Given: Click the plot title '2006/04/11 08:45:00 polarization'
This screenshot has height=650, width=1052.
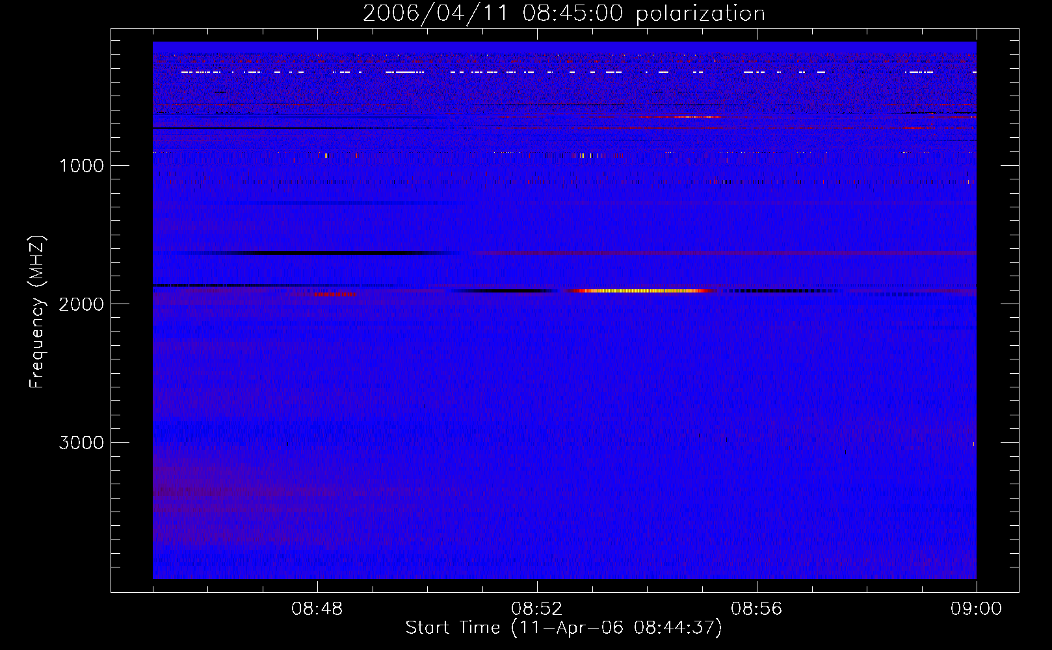Looking at the screenshot, I should (x=564, y=13).
